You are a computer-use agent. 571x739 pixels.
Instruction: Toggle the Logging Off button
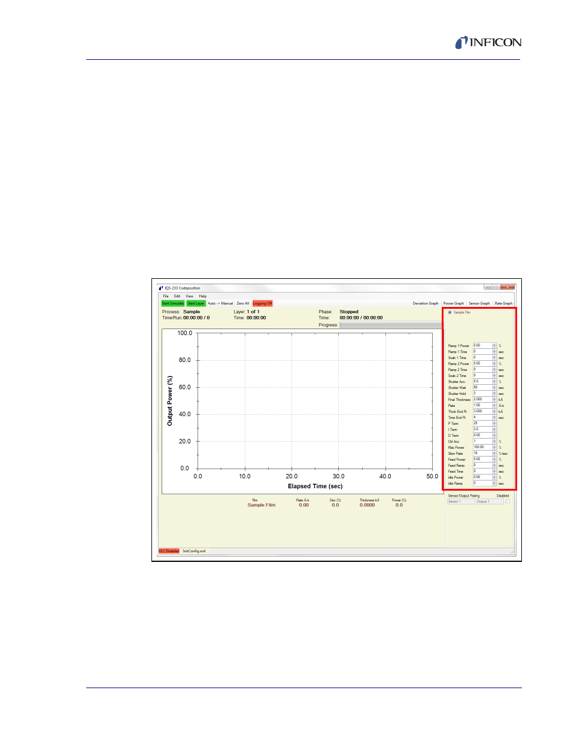(262, 303)
